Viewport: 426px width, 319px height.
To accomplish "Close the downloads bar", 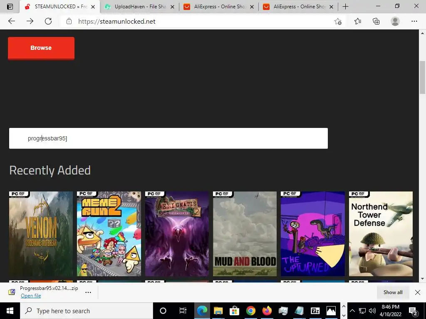I will pos(418,292).
